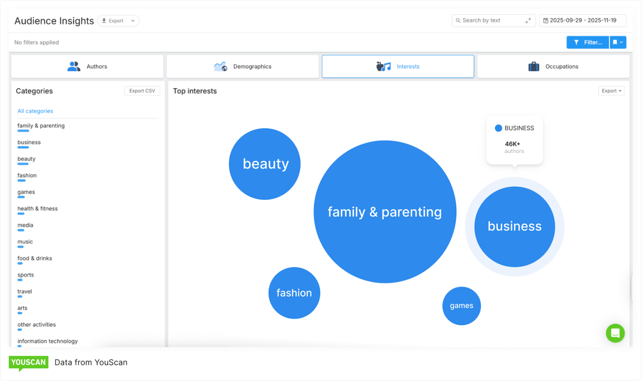Select health & fitness in the categories list
This screenshot has height=381, width=642.
pos(38,209)
